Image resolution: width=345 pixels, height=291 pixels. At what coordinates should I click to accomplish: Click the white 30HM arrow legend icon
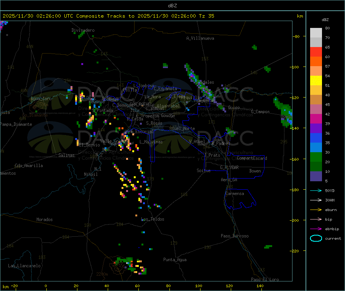316,200
